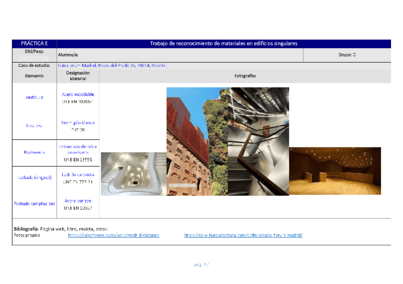Click the Fotografías column header
Image resolution: width=403 pixels, height=284 pixels.
245,76
